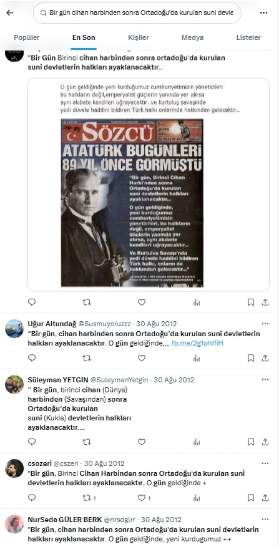Open the fb.me/2g1ohIfiH link
This screenshot has width=279, height=547.
(x=197, y=343)
